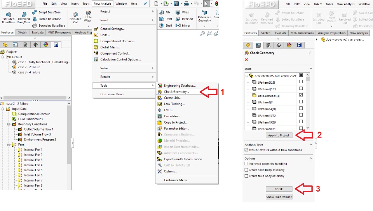This screenshot has height=211, width=373.
Task: Open DisplayManager tab icon in left panel
Action: [46, 45]
